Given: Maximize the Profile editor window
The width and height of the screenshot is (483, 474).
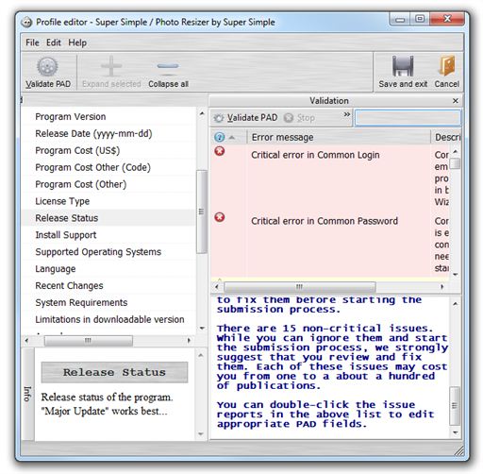Looking at the screenshot, I should click(420, 19).
